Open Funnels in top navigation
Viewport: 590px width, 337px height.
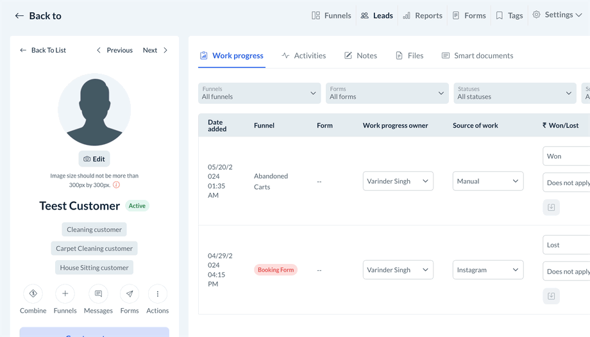tap(332, 15)
